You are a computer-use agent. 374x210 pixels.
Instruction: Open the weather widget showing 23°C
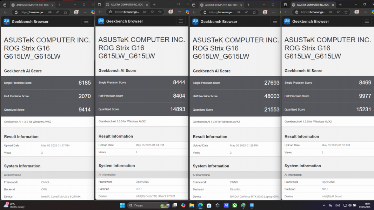click(x=14, y=205)
